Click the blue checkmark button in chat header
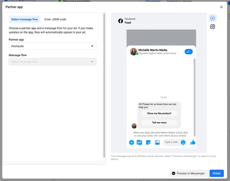This screenshot has width=230, height=181. [188, 52]
